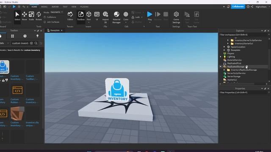Open the Toolbox creations lightbulb tab
Image resolution: width=271 pixels, height=152 pixels.
coord(37,36)
